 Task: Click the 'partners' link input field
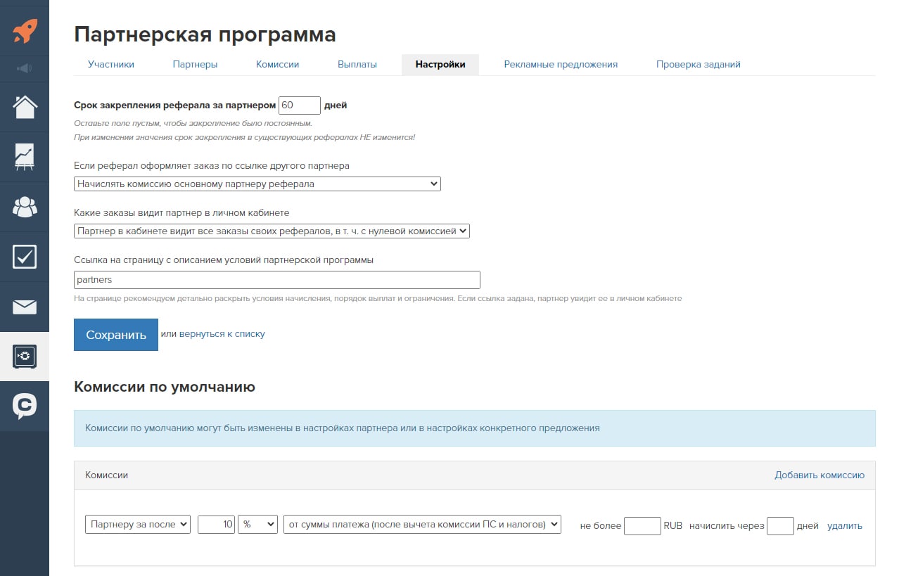click(277, 280)
